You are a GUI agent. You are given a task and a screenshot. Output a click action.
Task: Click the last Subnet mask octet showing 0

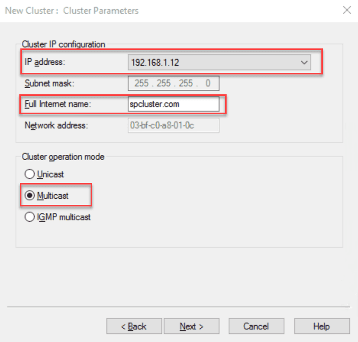[207, 84]
